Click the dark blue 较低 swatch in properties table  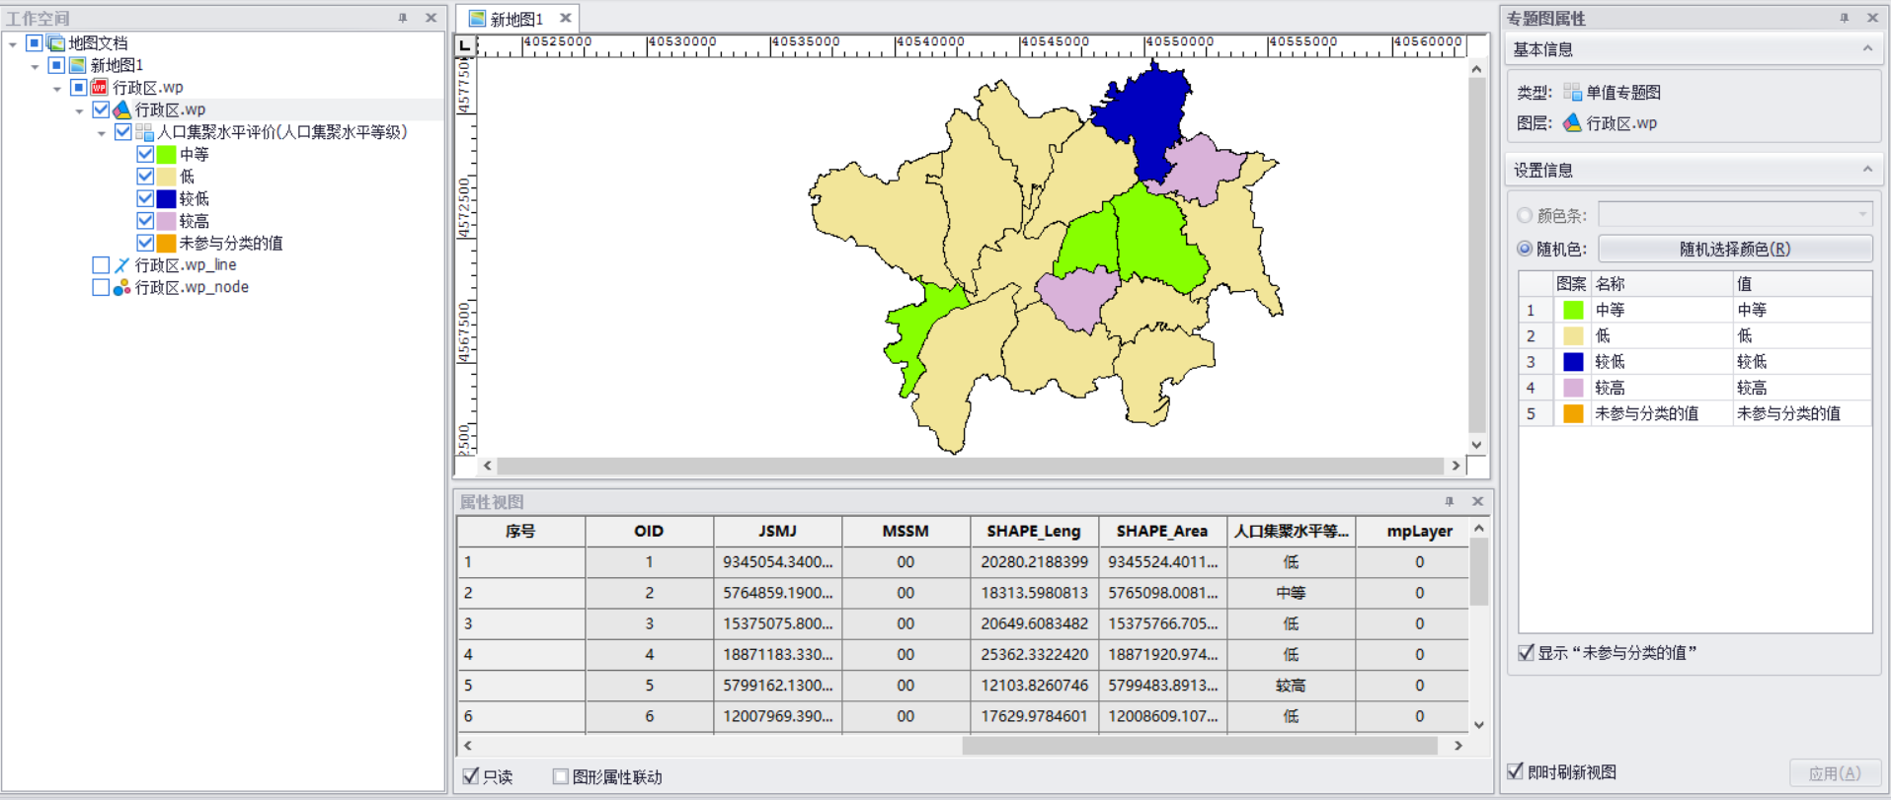point(1573,362)
